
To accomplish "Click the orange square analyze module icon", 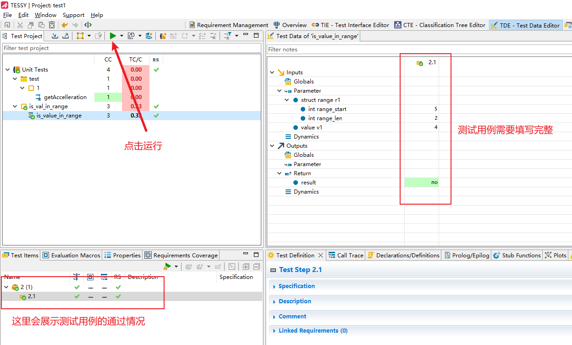I will coord(80,36).
